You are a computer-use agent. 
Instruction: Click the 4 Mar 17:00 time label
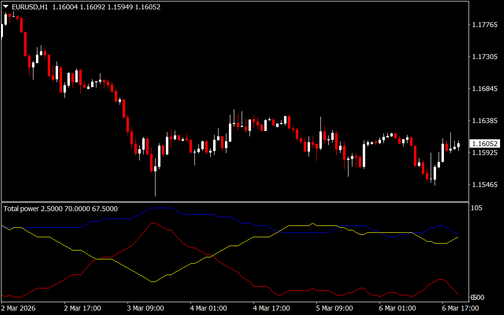pyautogui.click(x=272, y=308)
